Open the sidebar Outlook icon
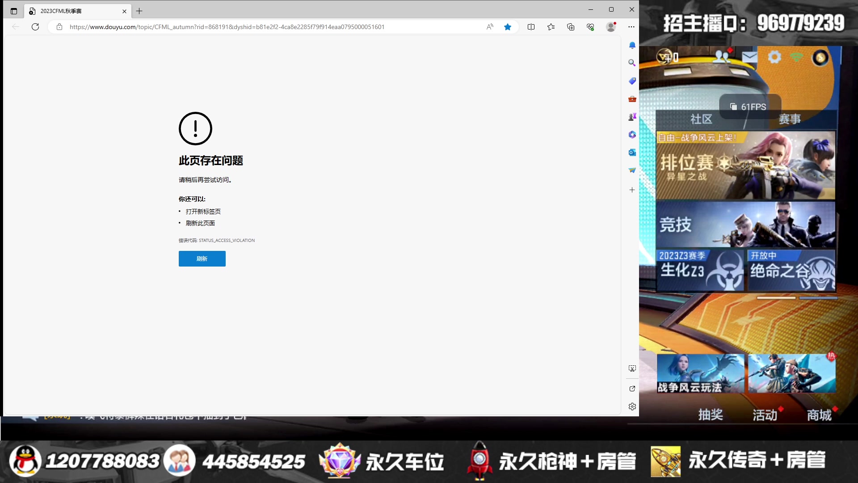 click(x=632, y=153)
